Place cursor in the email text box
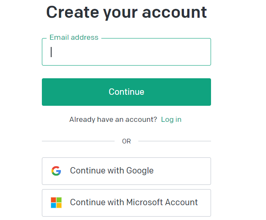 pyautogui.click(x=126, y=52)
